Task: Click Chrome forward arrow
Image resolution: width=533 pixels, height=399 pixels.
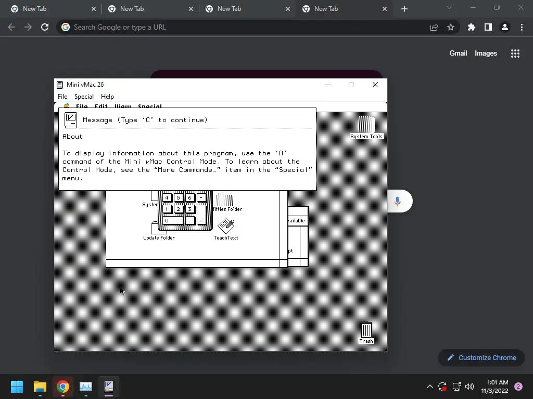Action: (28, 27)
